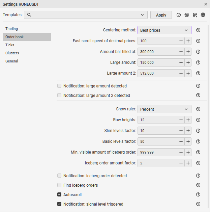The height and width of the screenshot is (212, 210).
Task: Show help for Amount bar filled at
Action: pos(198,52)
